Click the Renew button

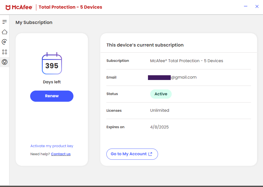[52, 96]
